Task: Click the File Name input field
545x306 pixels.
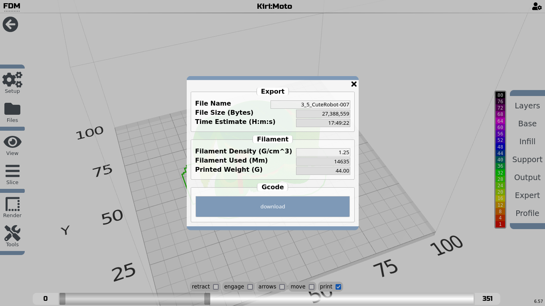Action: tap(310, 105)
